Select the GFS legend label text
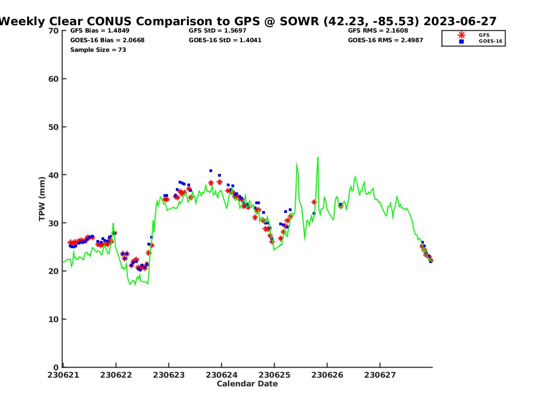The image size is (551, 413). tap(484, 35)
